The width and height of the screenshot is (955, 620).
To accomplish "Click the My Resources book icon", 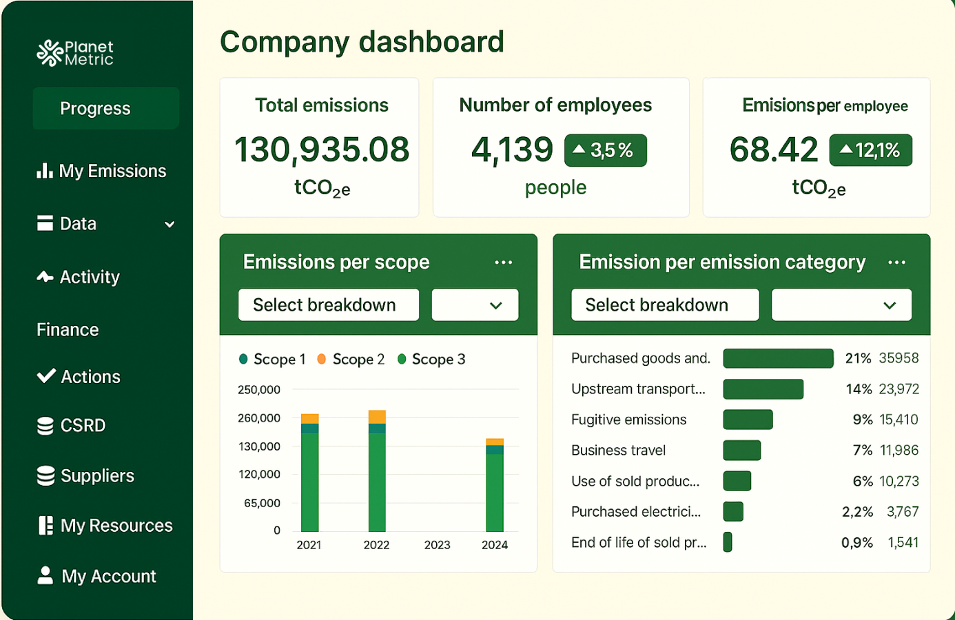I will click(45, 526).
